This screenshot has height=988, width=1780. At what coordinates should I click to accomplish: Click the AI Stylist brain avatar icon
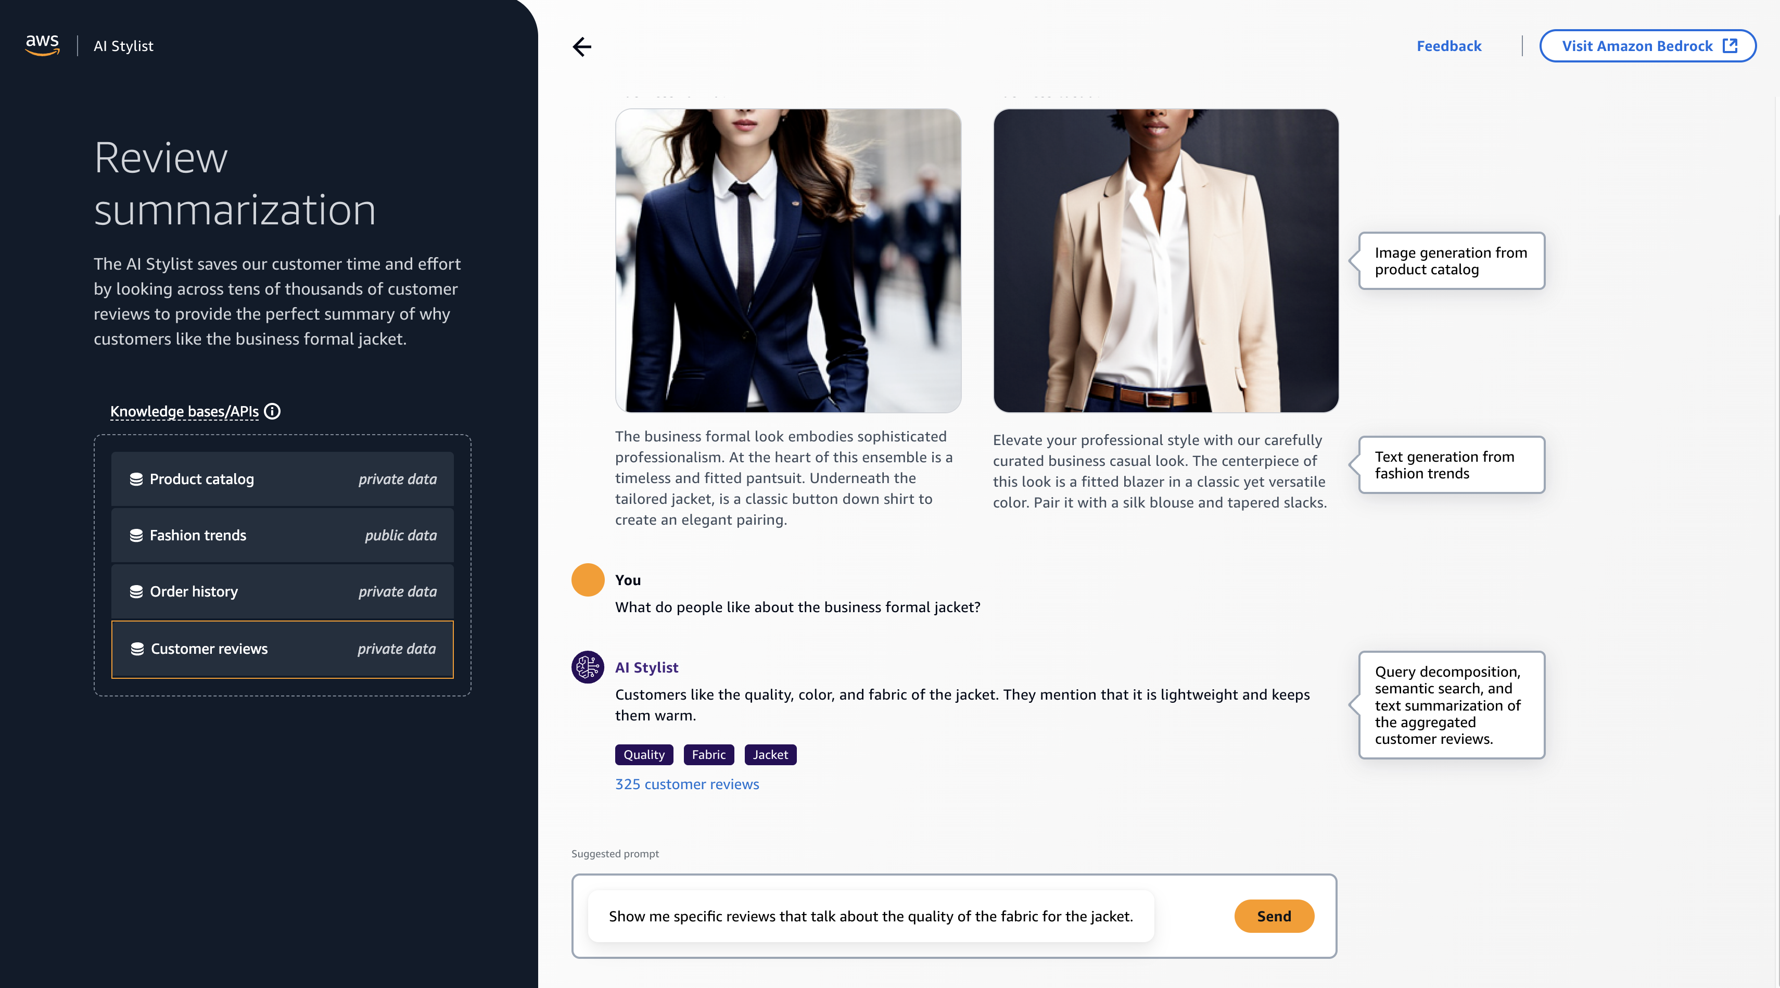coord(587,667)
